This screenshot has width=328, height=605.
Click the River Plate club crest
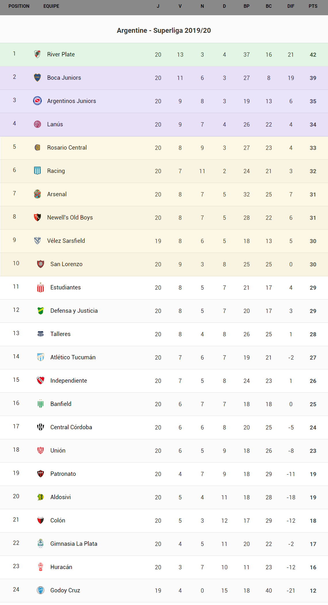[x=37, y=54]
